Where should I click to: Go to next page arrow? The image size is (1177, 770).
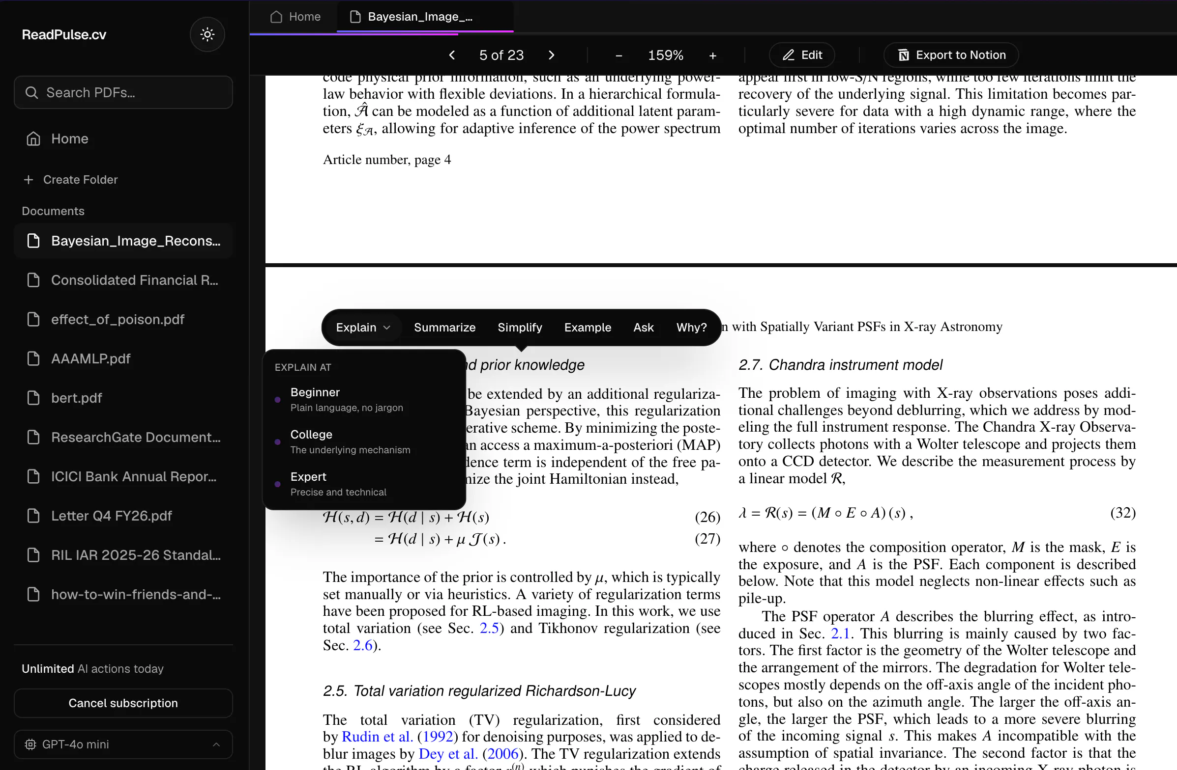[x=552, y=55]
